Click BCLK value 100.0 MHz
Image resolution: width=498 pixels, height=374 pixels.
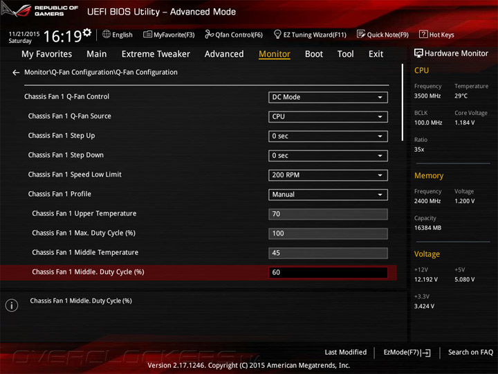click(428, 123)
